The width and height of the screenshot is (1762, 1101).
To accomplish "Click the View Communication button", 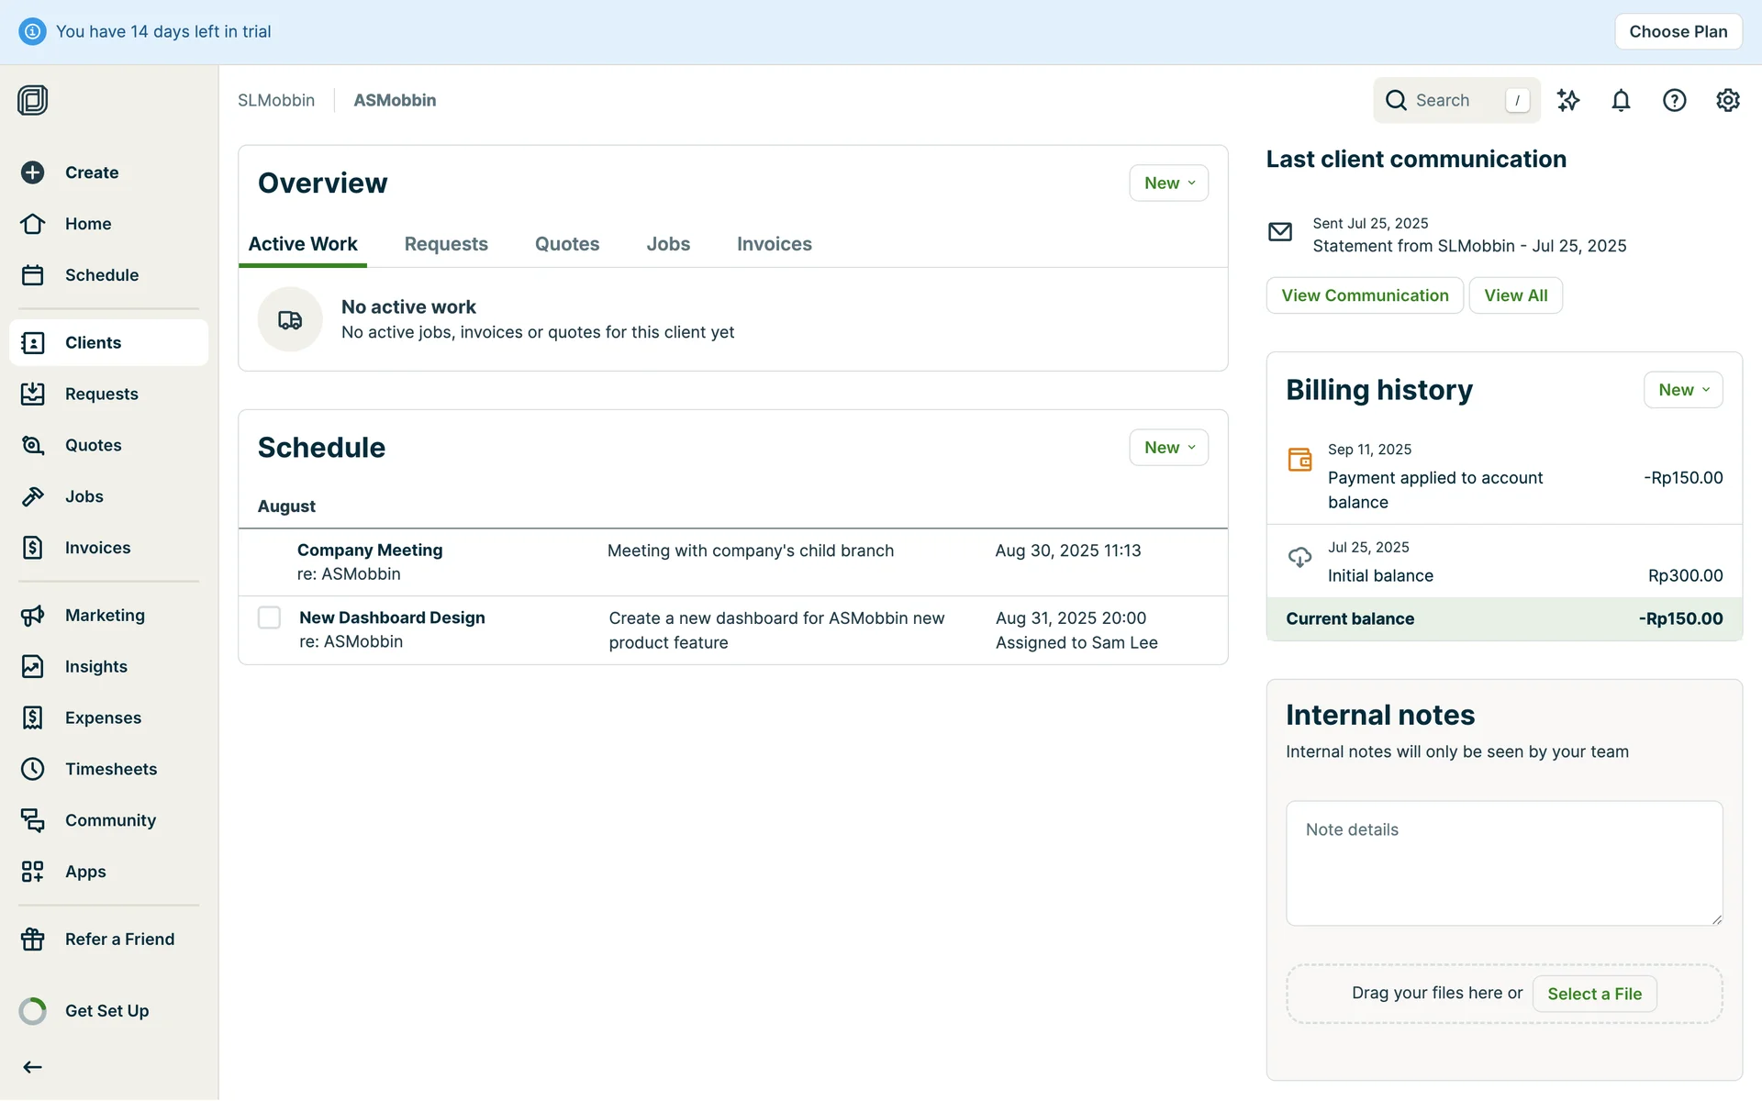I will (1364, 295).
